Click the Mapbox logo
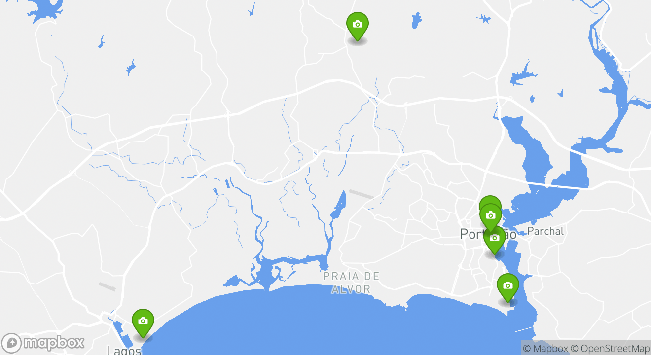 point(43,343)
